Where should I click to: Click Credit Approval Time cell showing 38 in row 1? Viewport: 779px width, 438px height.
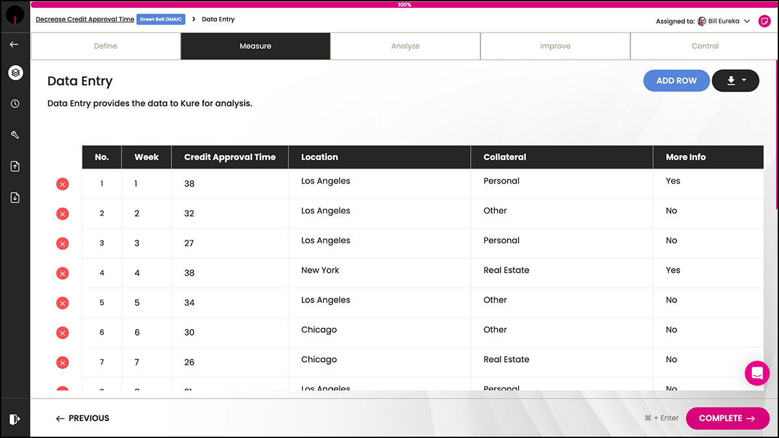230,184
